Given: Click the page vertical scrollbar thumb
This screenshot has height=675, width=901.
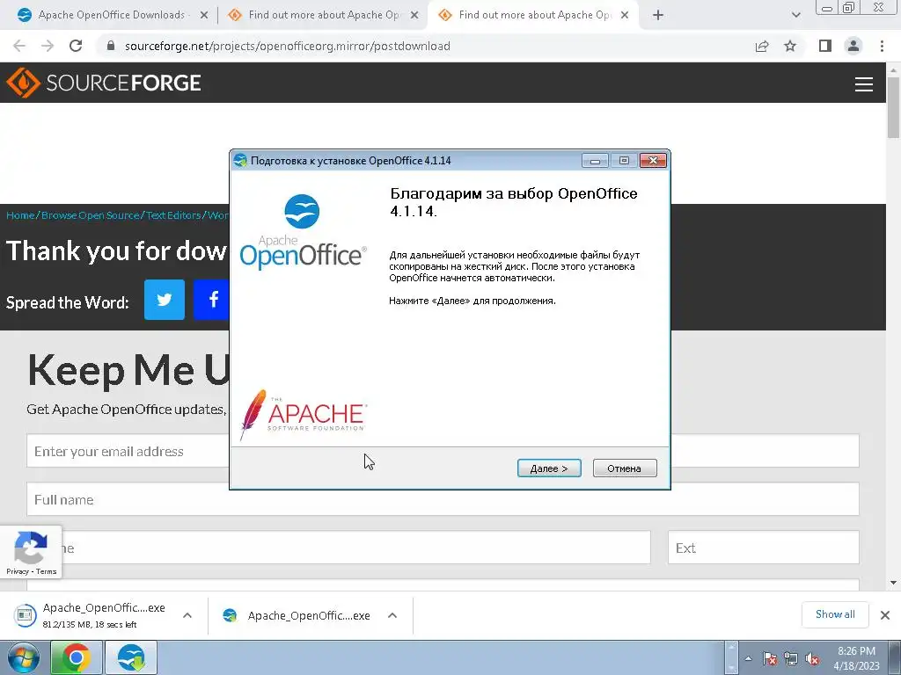Looking at the screenshot, I should 893,106.
